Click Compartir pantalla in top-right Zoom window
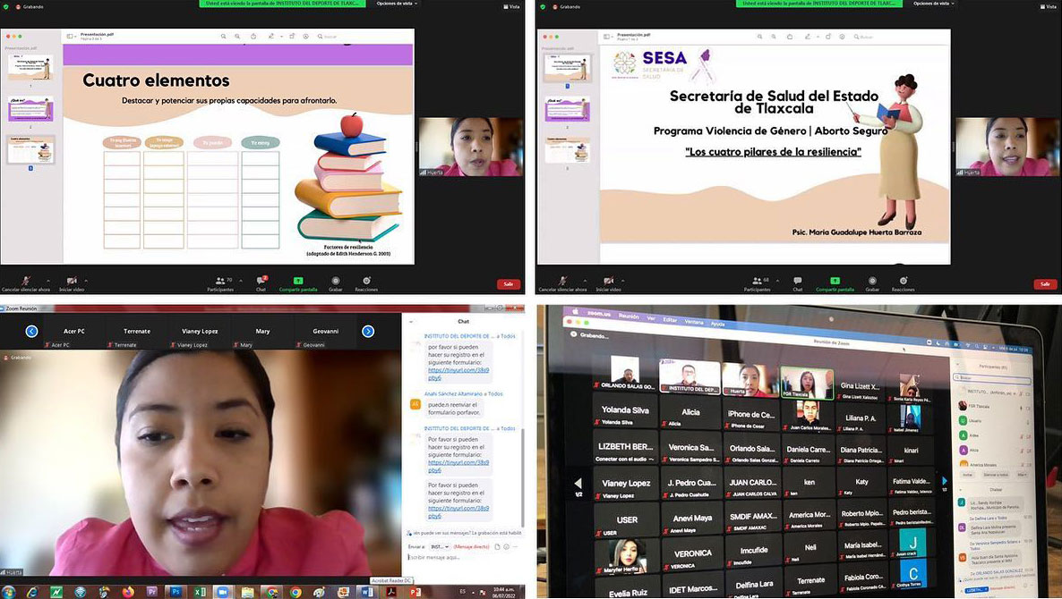The height and width of the screenshot is (599, 1062). 835,283
